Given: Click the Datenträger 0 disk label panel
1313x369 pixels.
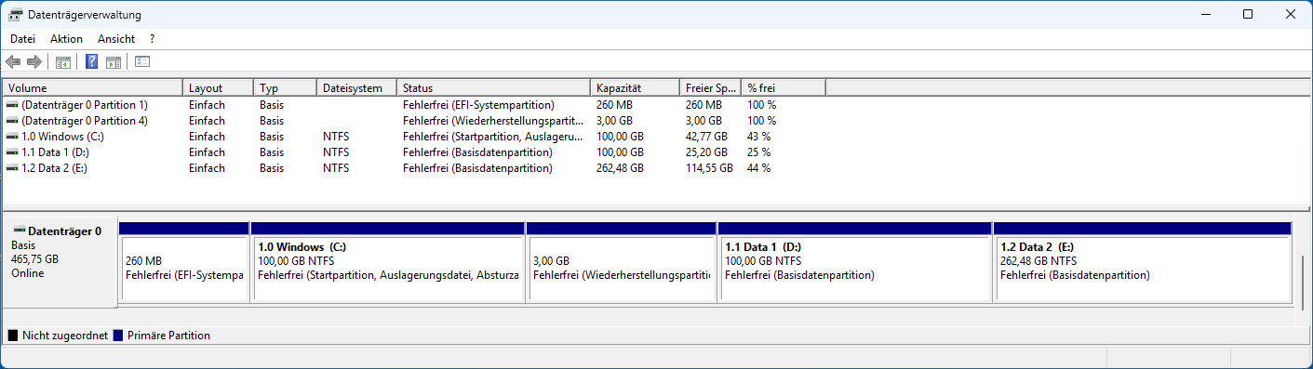Looking at the screenshot, I should [60, 262].
